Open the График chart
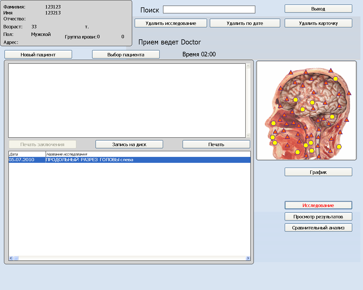 318,172
